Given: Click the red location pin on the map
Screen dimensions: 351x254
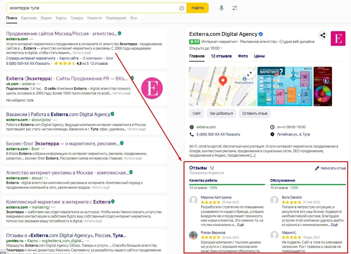Looking at the screenshot, I should [223, 81].
